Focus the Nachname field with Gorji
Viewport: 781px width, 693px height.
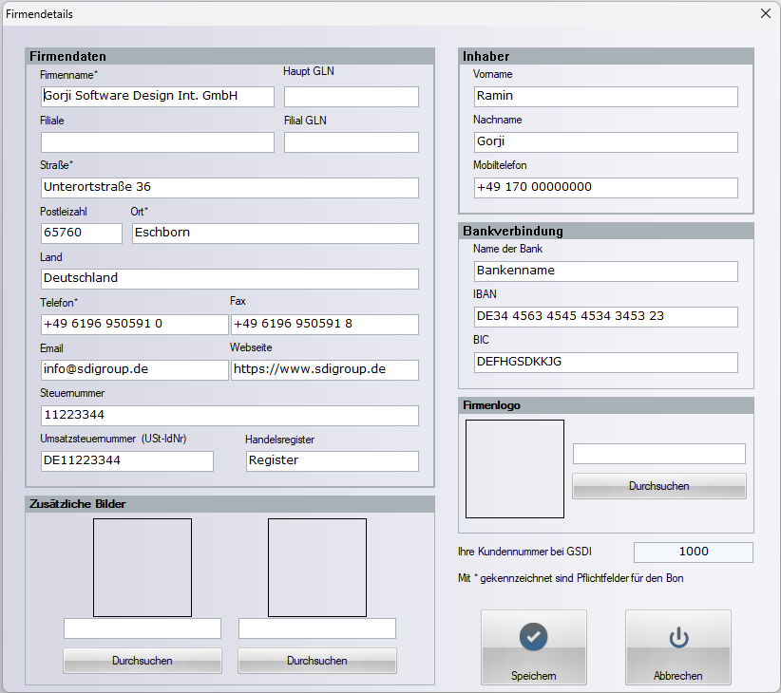click(605, 142)
